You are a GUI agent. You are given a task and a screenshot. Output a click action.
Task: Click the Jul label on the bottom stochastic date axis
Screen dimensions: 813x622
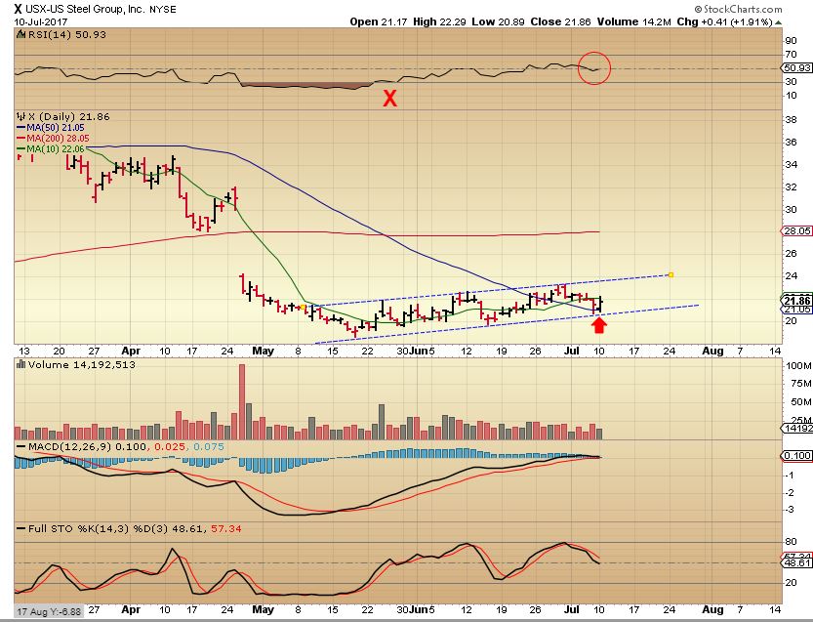click(571, 609)
